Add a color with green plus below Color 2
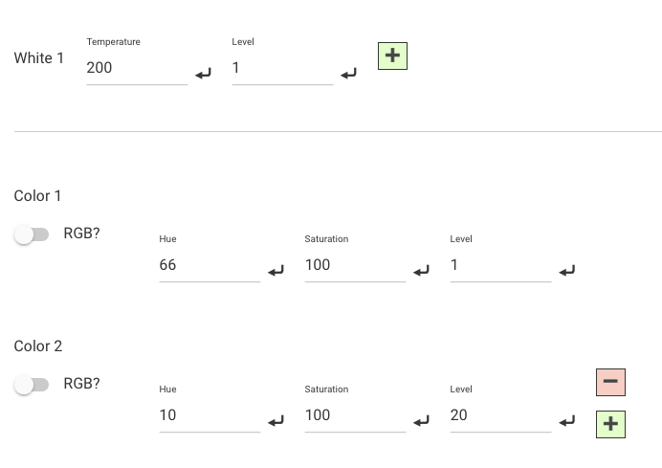This screenshot has width=662, height=468. [610, 424]
